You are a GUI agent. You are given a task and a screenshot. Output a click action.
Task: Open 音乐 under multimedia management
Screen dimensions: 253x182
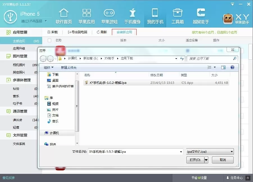pos(16,96)
